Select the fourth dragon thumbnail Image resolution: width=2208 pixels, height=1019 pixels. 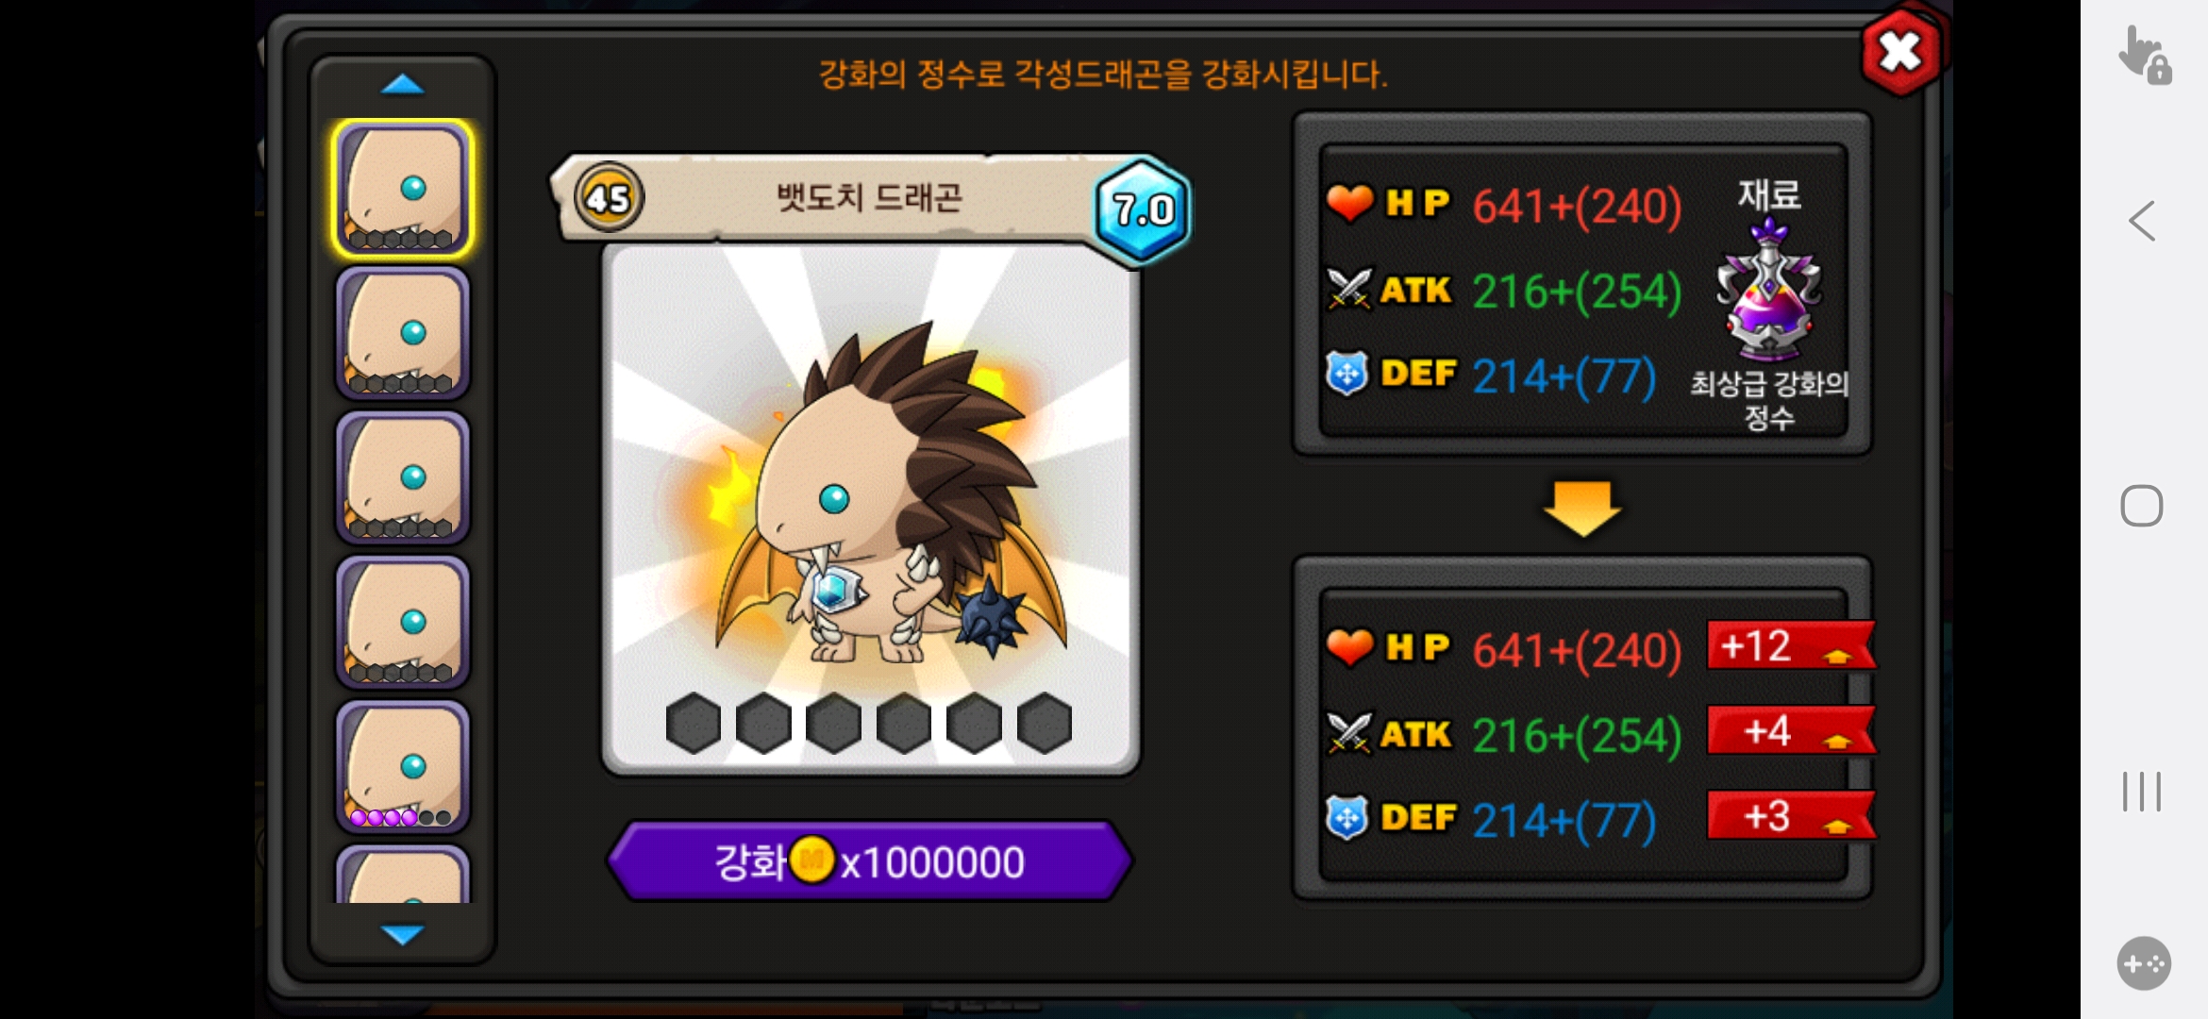(403, 623)
